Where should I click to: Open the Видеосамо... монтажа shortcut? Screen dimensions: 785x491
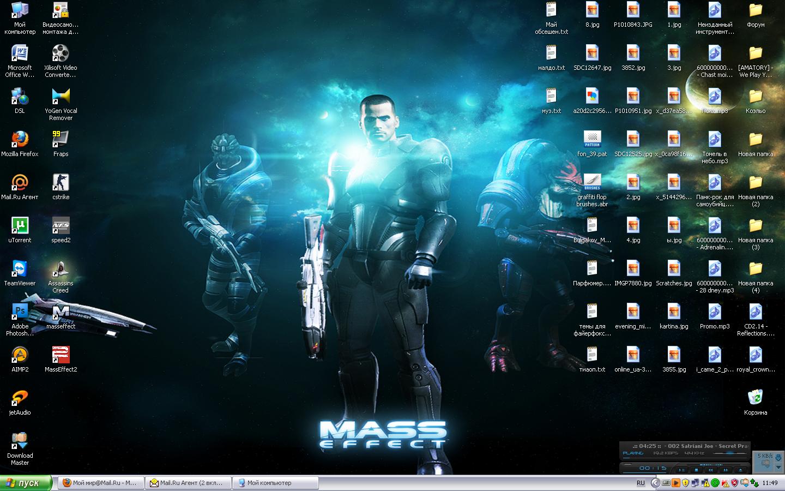[61, 18]
